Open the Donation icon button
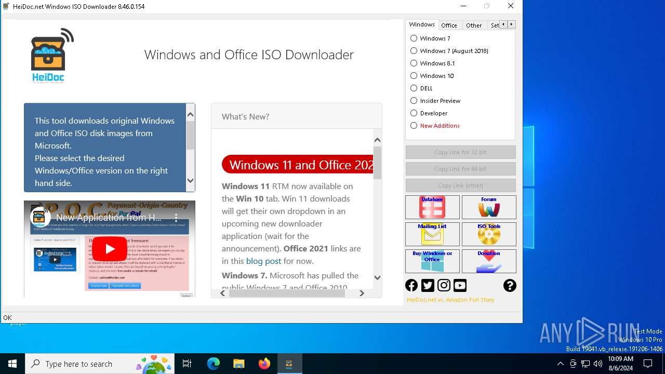This screenshot has height=374, width=665. [489, 261]
